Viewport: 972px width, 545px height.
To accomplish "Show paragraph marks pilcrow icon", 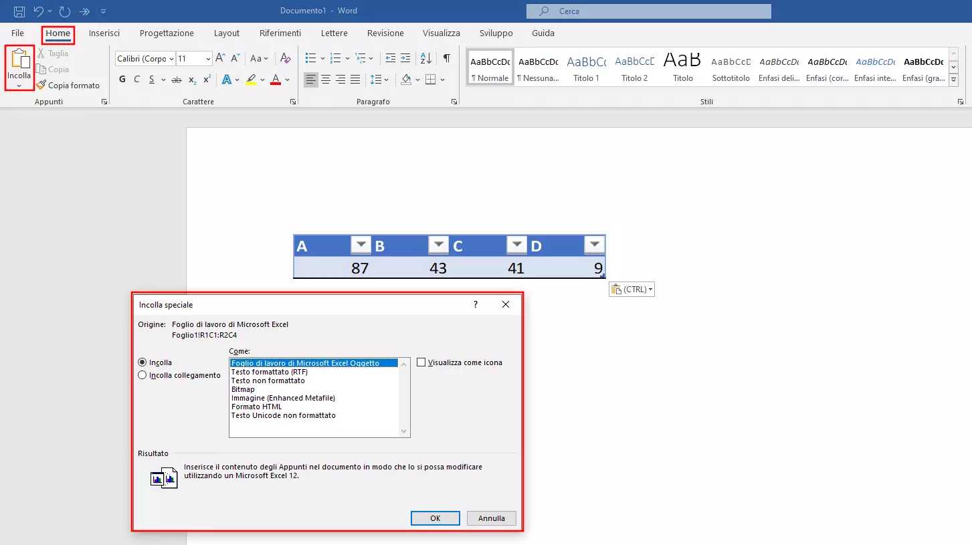I will pyautogui.click(x=447, y=58).
